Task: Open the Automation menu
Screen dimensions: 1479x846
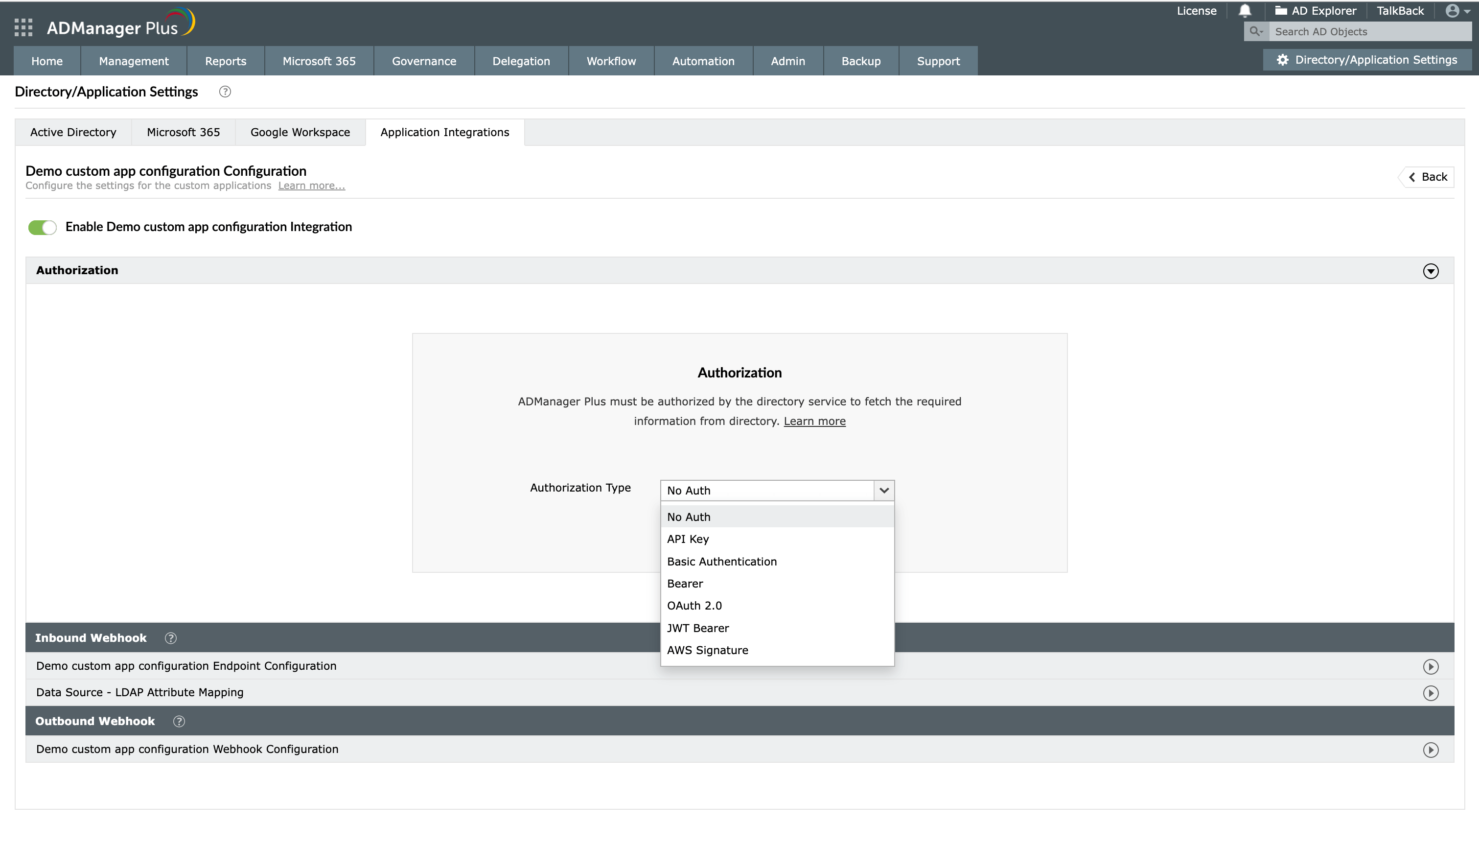Action: pyautogui.click(x=703, y=60)
